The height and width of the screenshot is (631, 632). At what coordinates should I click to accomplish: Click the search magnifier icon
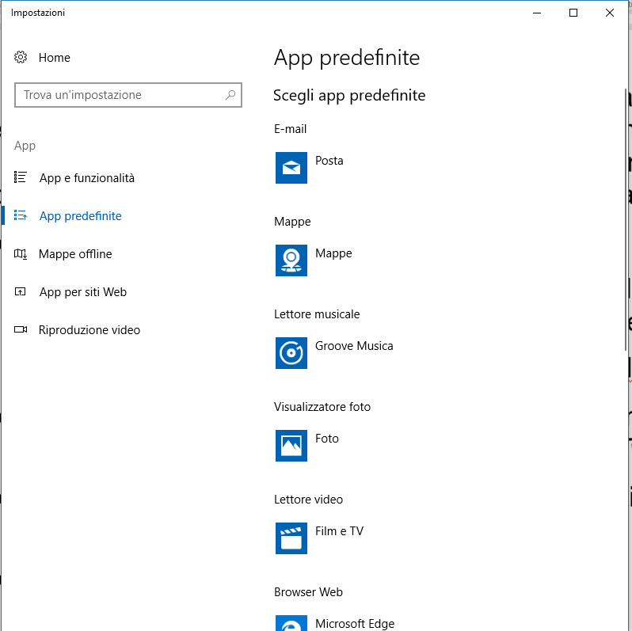tap(230, 95)
